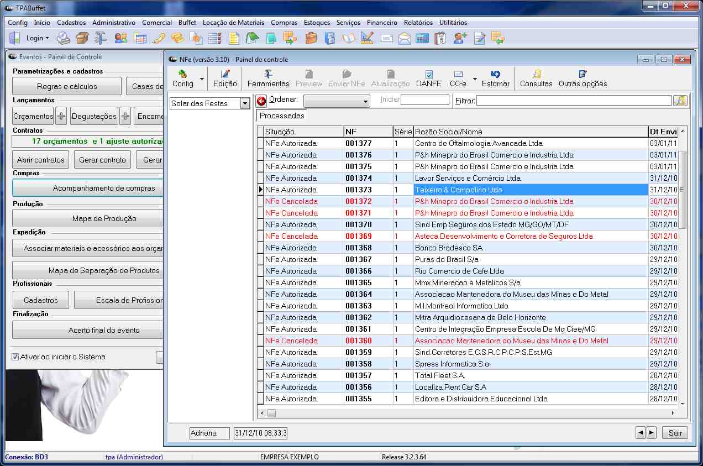Open the Financeiro menu
Screen dimensions: 703x466
[x=382, y=23]
